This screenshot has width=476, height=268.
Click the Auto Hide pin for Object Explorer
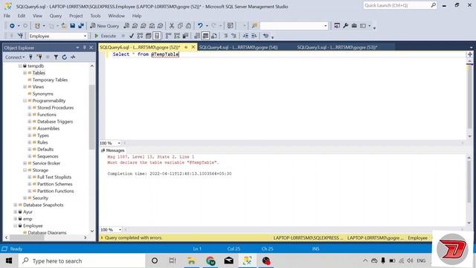(84, 48)
